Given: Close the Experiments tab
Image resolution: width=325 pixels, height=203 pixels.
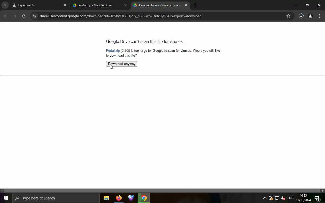Looking at the screenshot, I should click(65, 5).
